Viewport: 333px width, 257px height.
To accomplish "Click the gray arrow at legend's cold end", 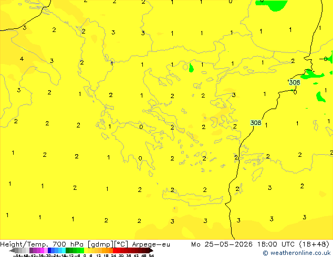I will coord(12,250).
